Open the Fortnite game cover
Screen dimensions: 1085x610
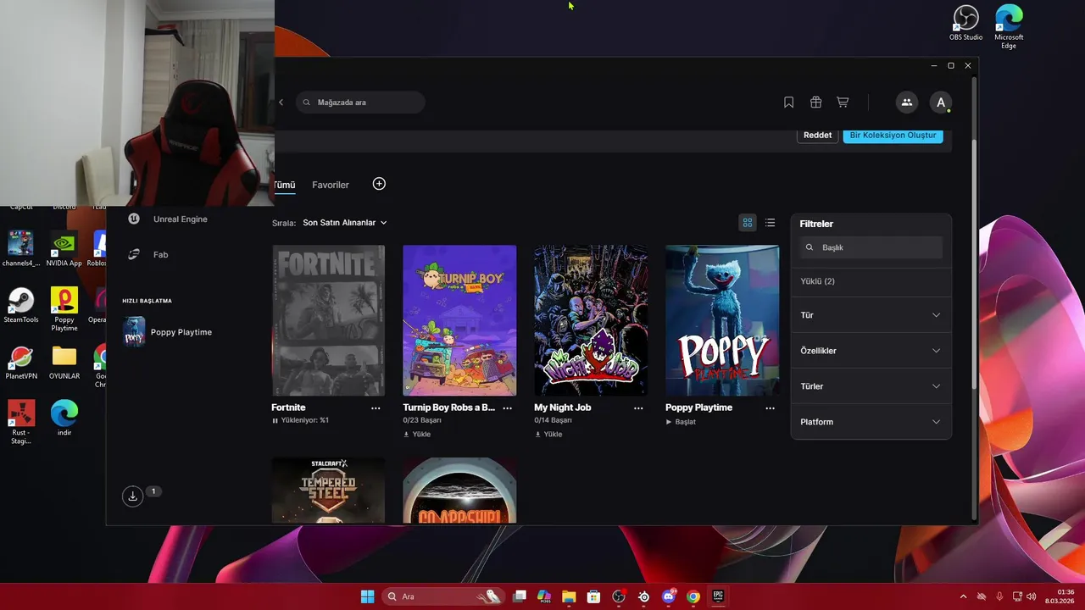tap(328, 320)
